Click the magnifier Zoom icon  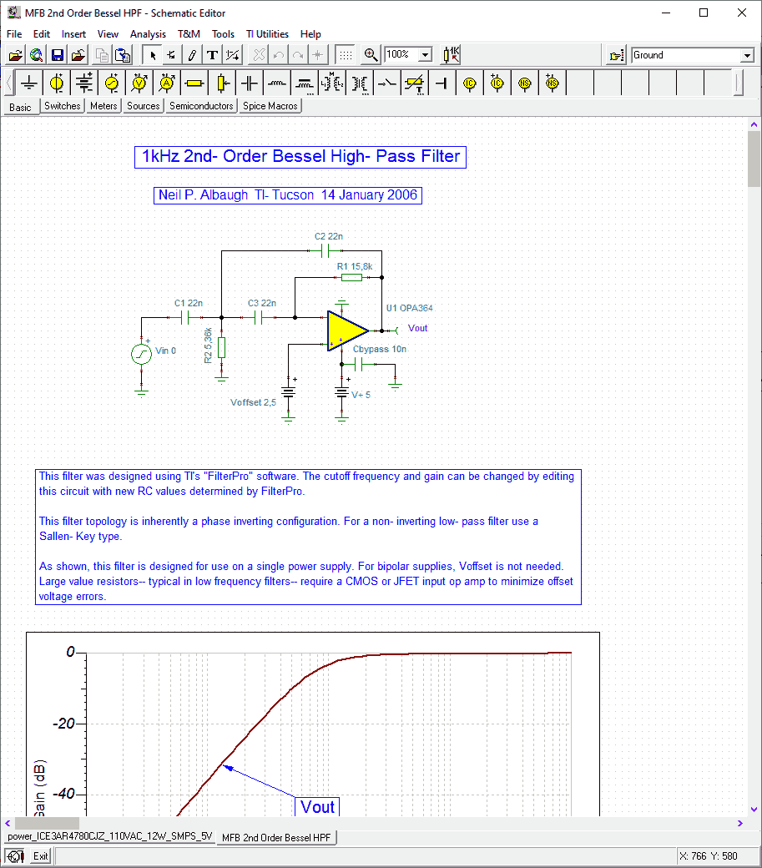(371, 55)
